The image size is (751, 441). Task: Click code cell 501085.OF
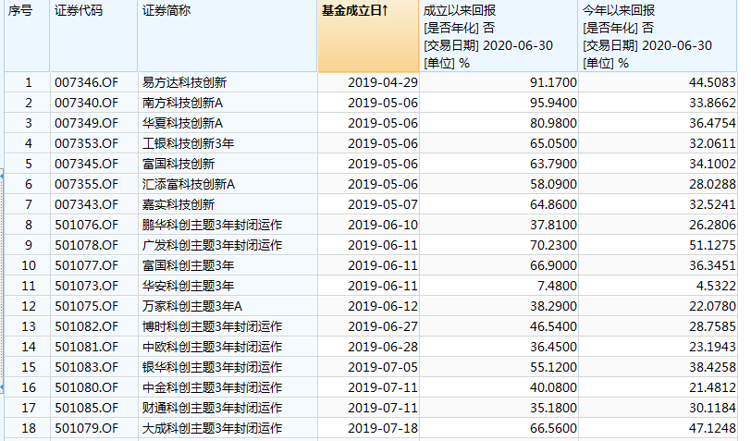coord(86,408)
